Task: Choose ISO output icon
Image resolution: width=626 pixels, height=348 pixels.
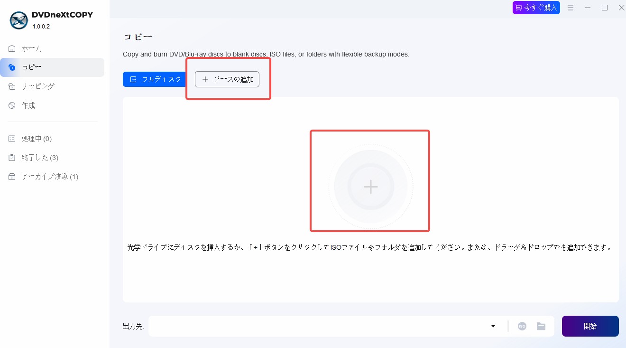Action: click(x=522, y=326)
